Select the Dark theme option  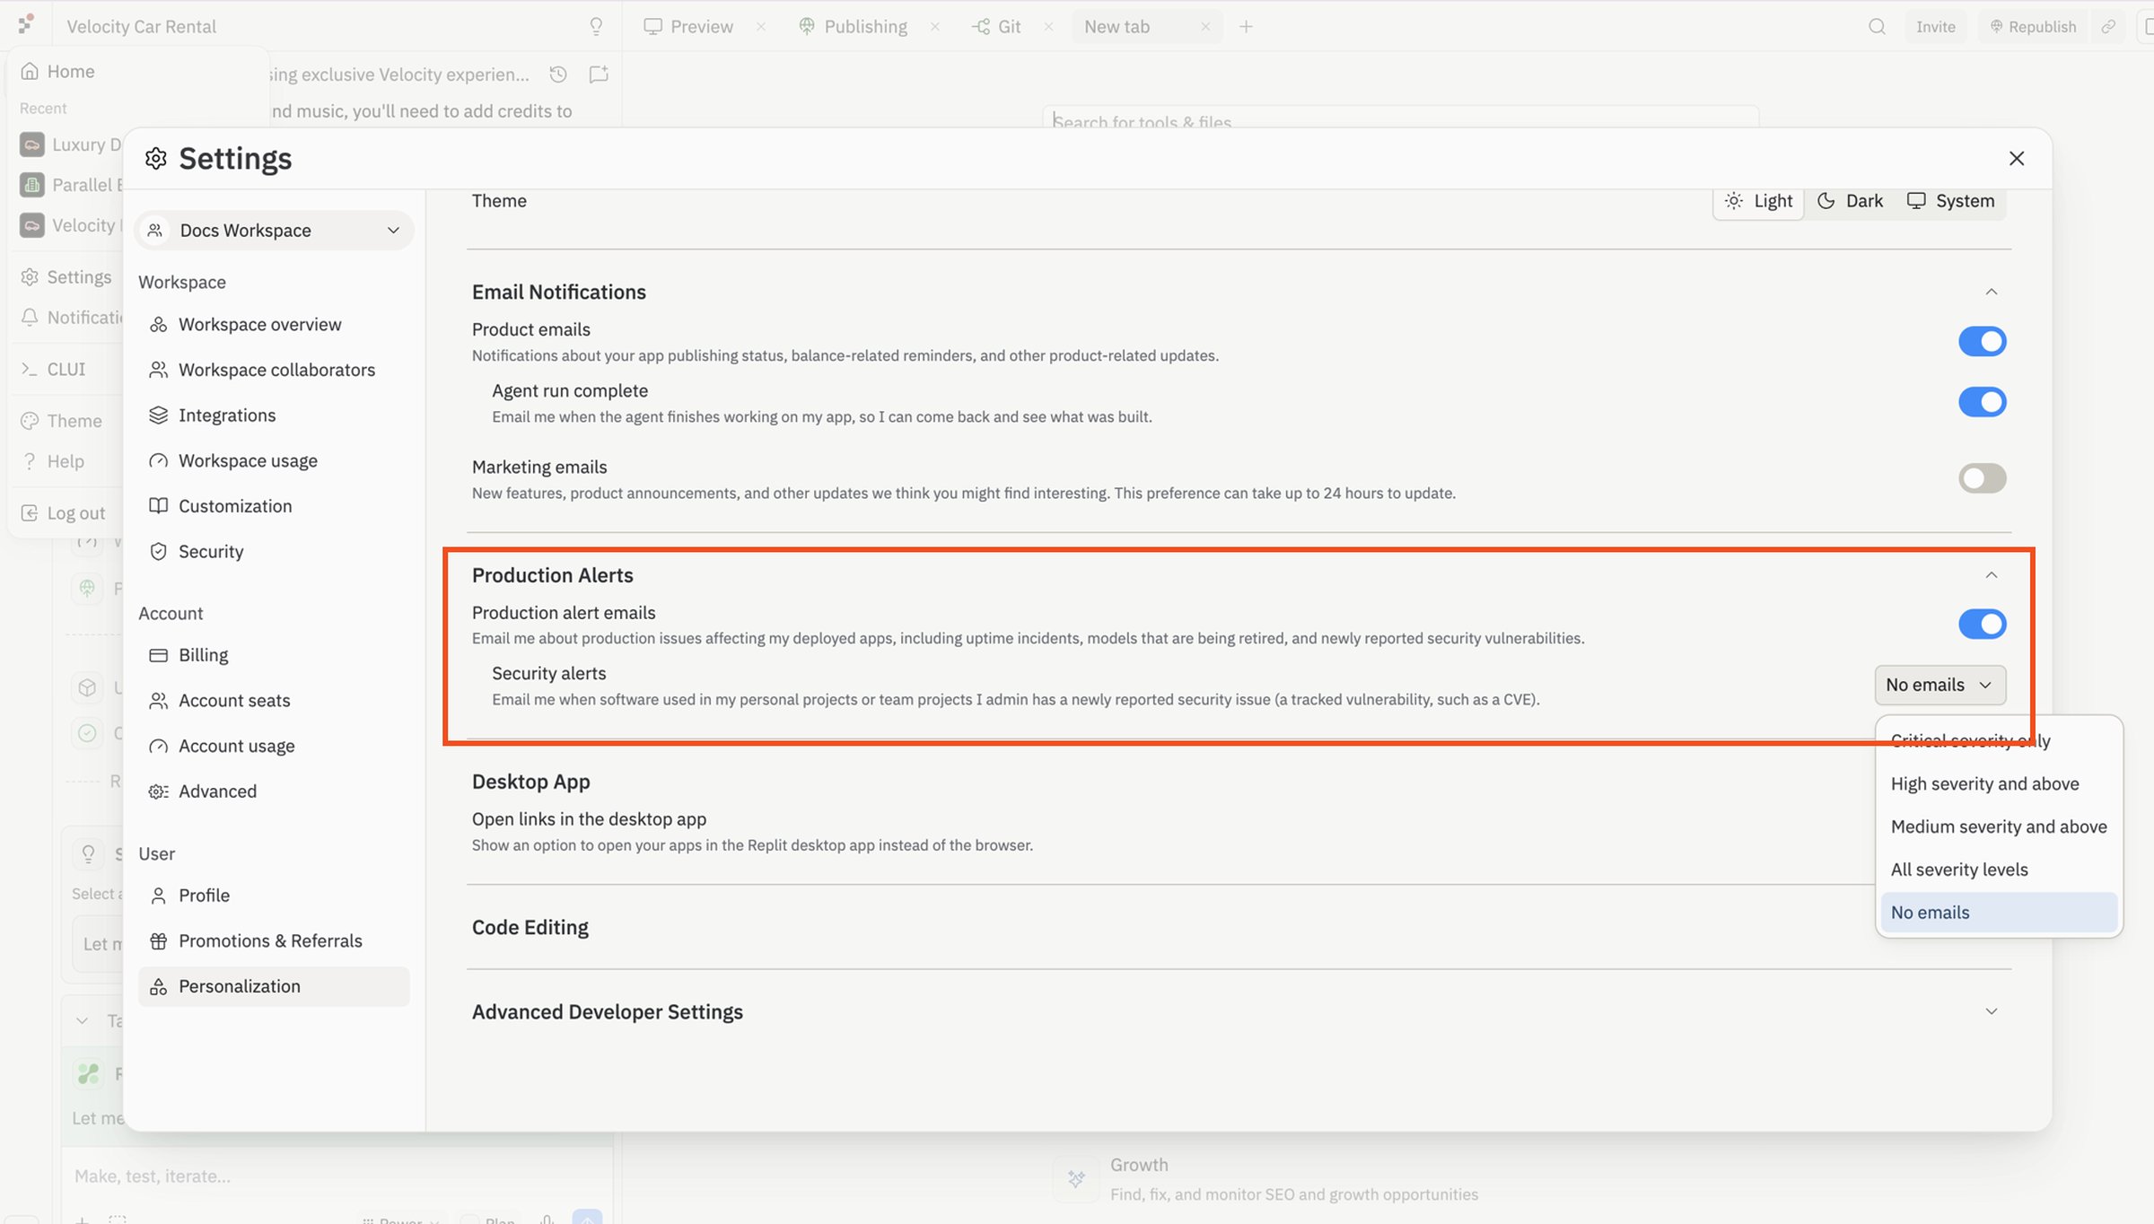1850,201
